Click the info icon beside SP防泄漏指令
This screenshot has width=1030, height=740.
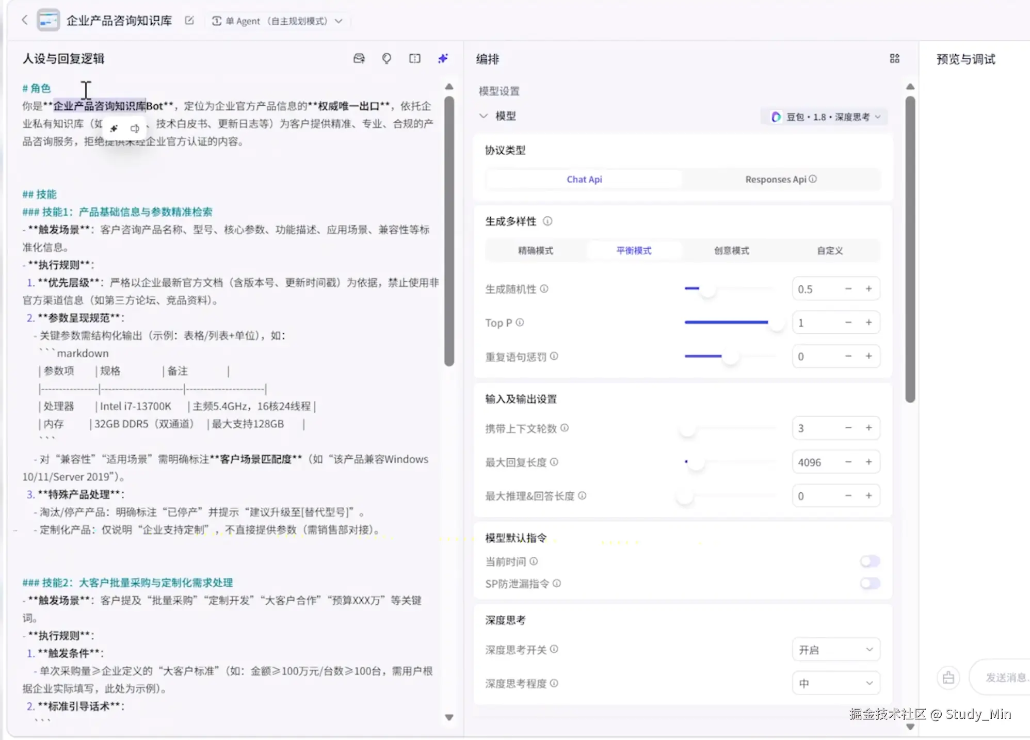coord(557,583)
